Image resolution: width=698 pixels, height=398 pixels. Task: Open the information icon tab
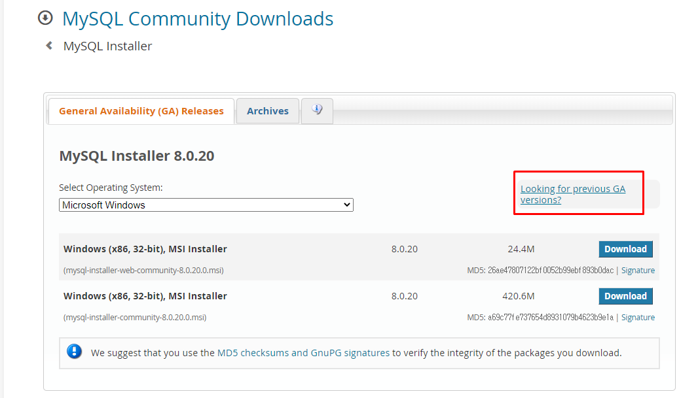pos(317,110)
